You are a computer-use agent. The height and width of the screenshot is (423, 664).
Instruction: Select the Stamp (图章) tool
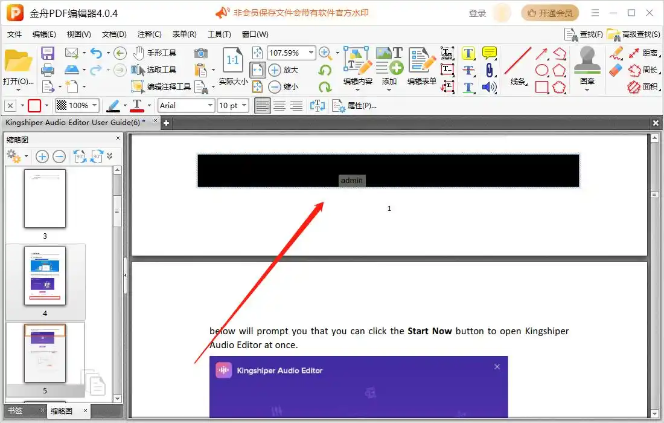[587, 68]
